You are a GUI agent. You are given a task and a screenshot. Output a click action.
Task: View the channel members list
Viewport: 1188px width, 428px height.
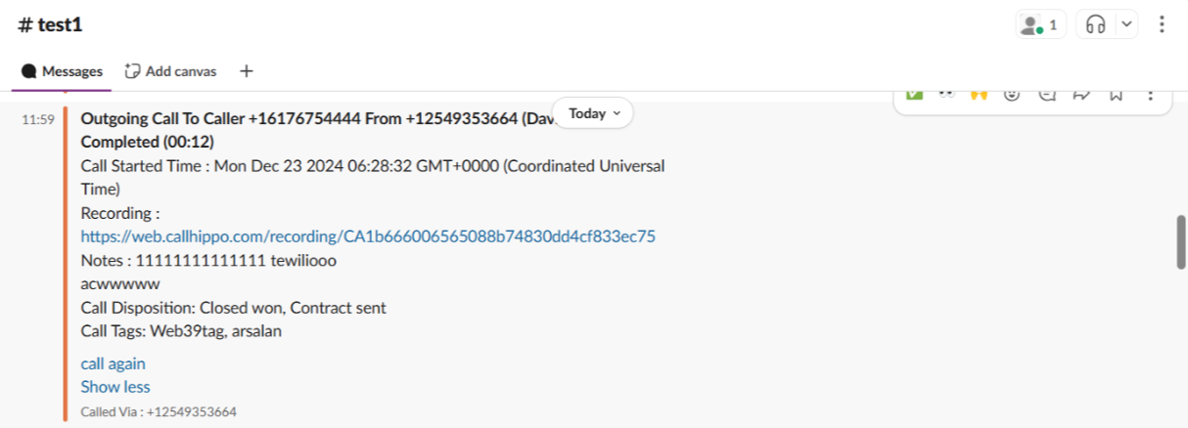click(1040, 24)
